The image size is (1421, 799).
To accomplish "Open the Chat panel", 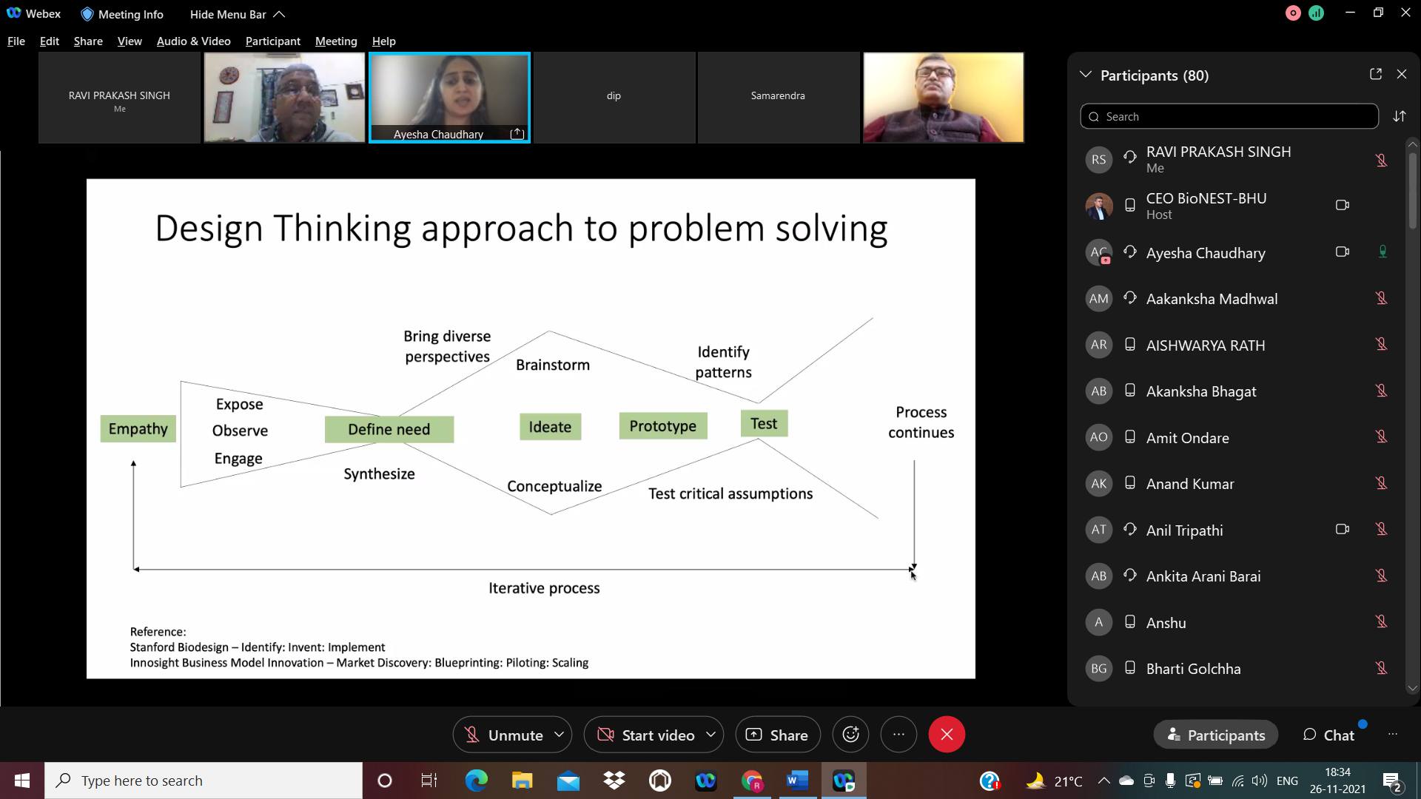I will point(1328,735).
